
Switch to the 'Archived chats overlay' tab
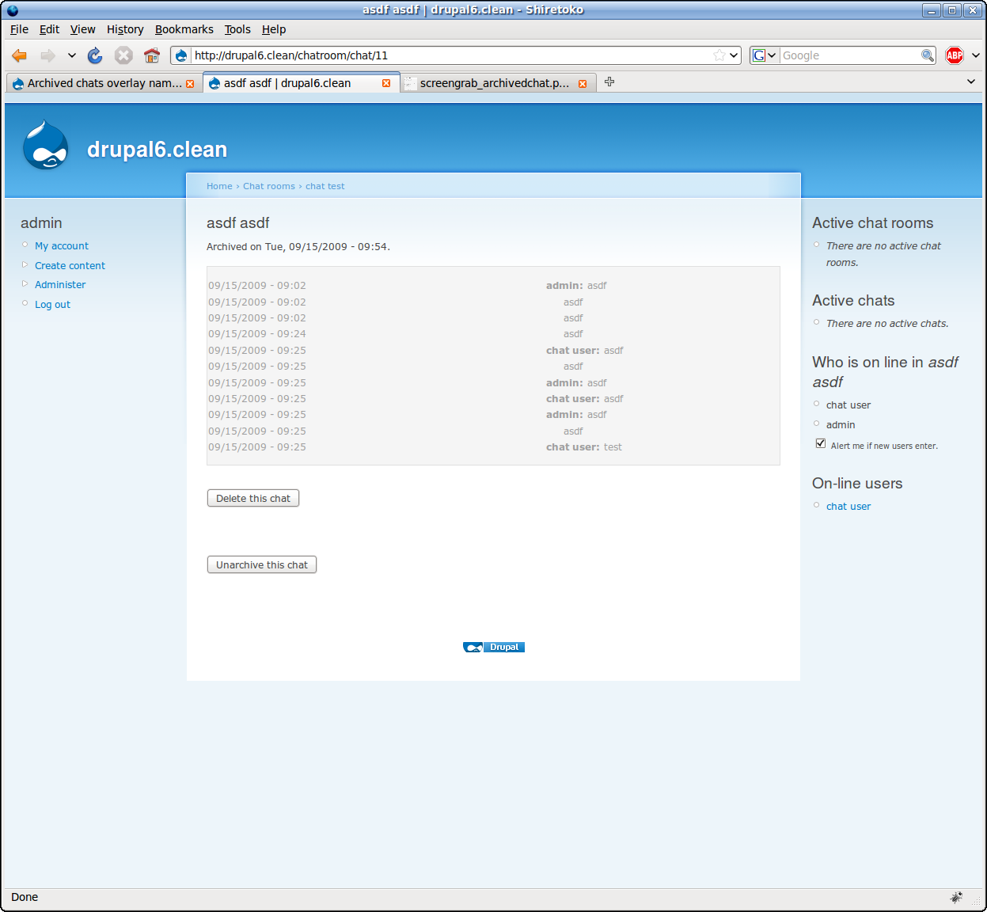[x=99, y=82]
